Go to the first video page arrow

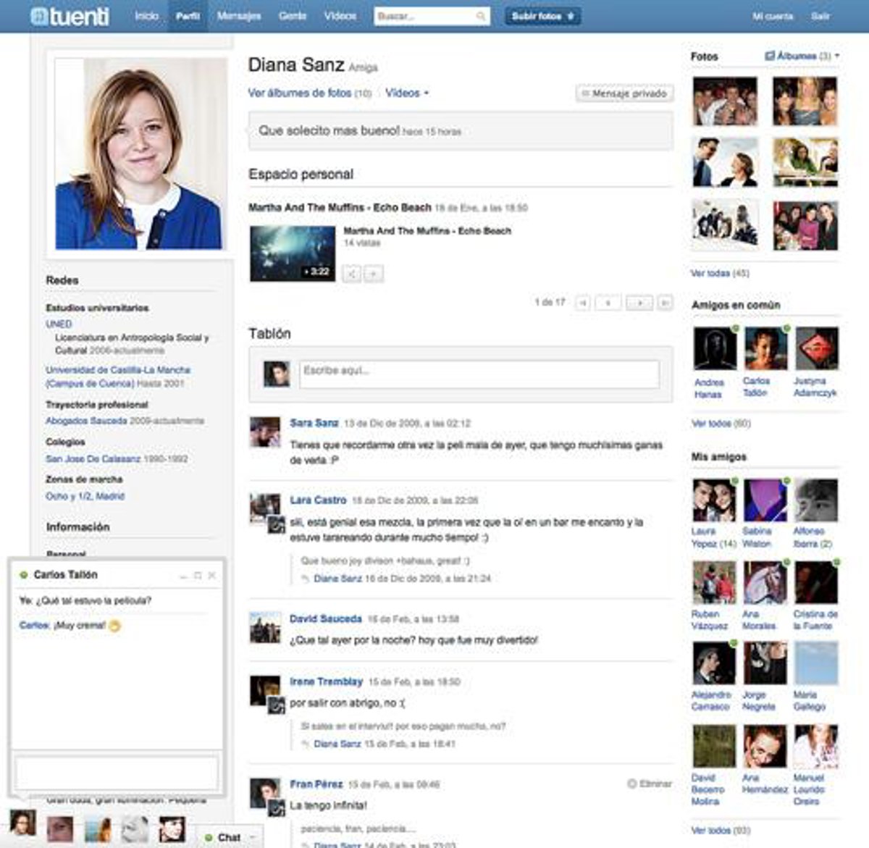(x=582, y=303)
